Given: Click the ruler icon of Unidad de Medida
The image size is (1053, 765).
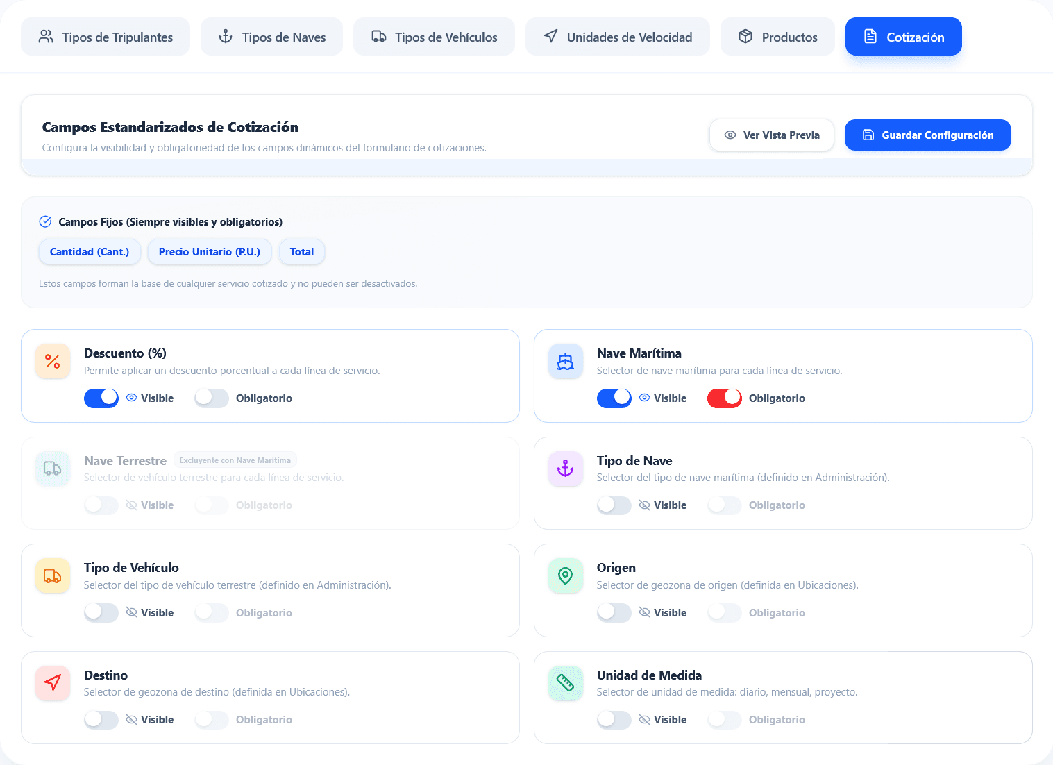Looking at the screenshot, I should [566, 683].
